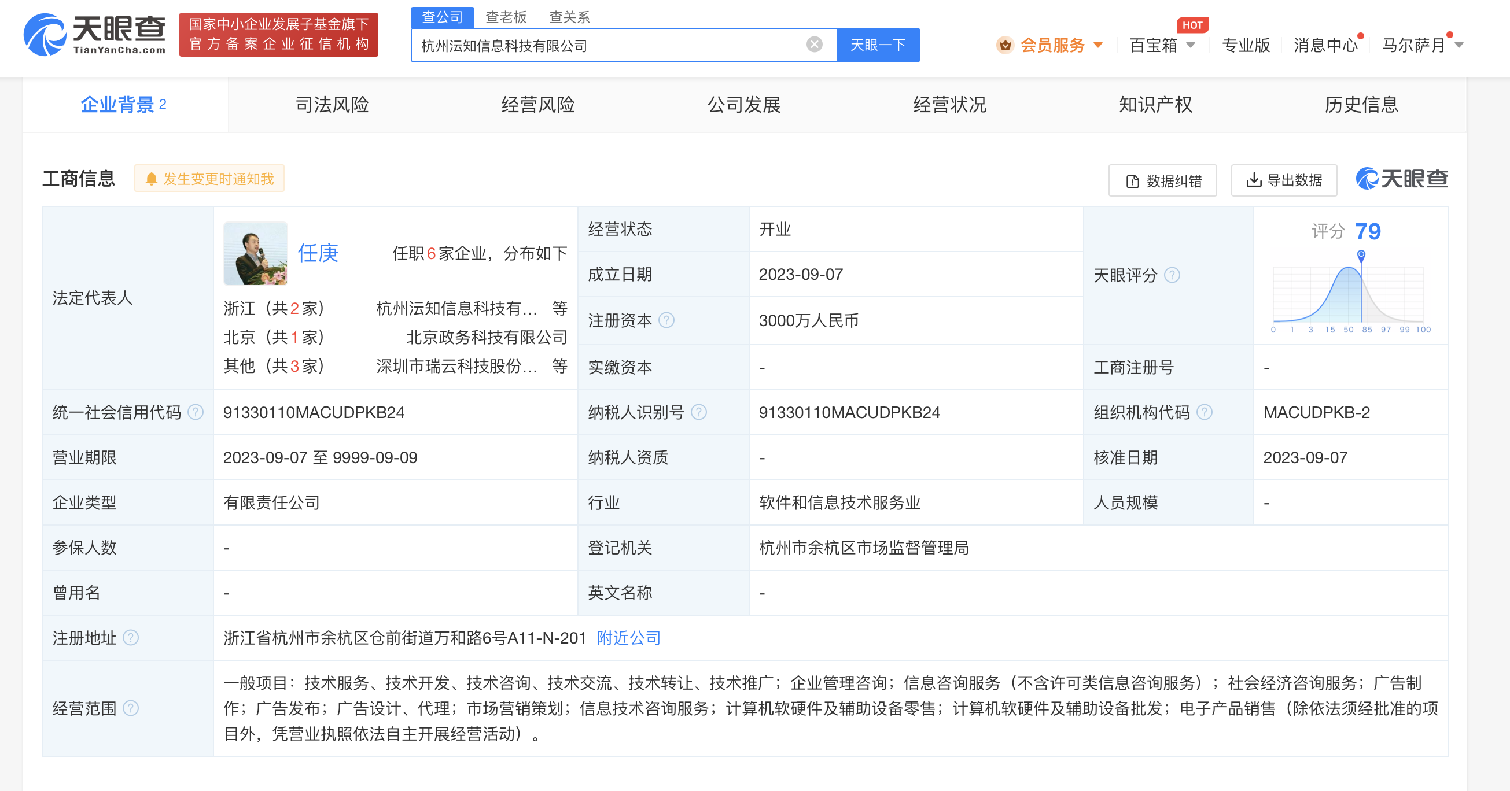Open 北京政务科技有限公司 link
Image resolution: width=1510 pixels, height=791 pixels.
487,337
